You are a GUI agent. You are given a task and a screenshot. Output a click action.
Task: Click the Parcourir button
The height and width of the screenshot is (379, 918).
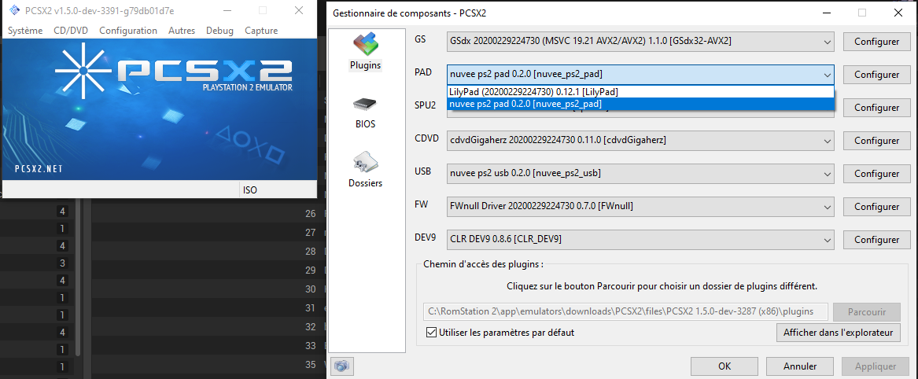click(x=868, y=311)
